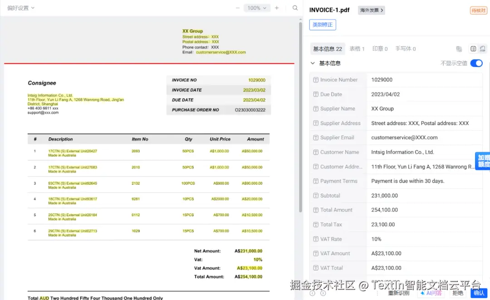Switch to JSON view icon
The width and height of the screenshot is (490, 300).
[482, 48]
